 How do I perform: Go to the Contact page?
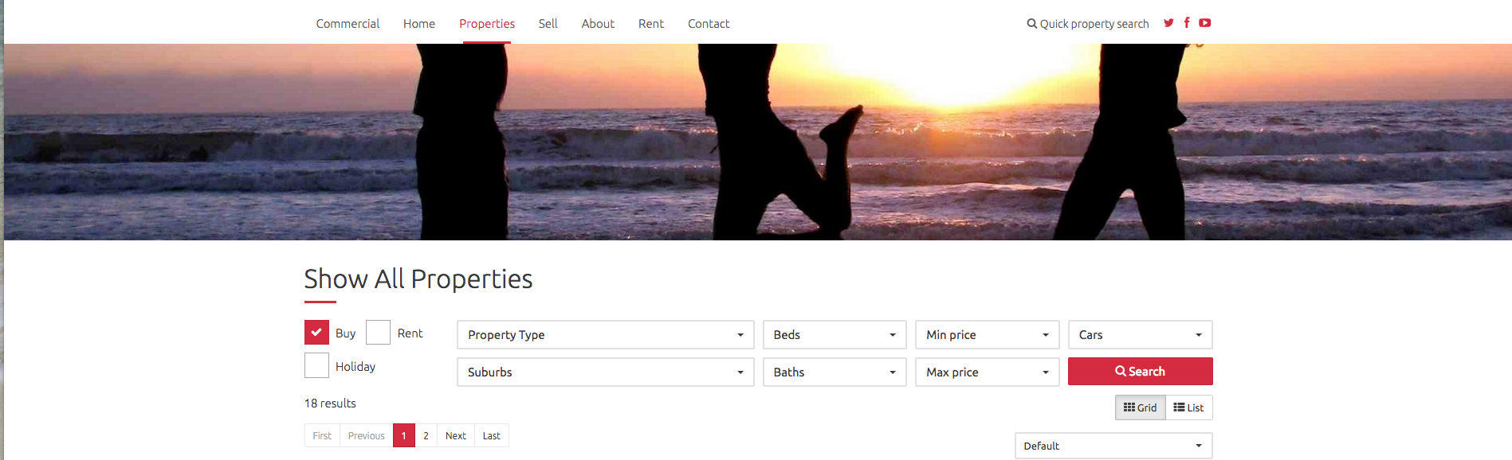pos(709,24)
